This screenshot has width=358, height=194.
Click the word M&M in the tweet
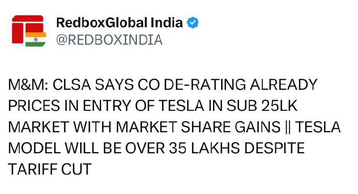click(x=28, y=84)
